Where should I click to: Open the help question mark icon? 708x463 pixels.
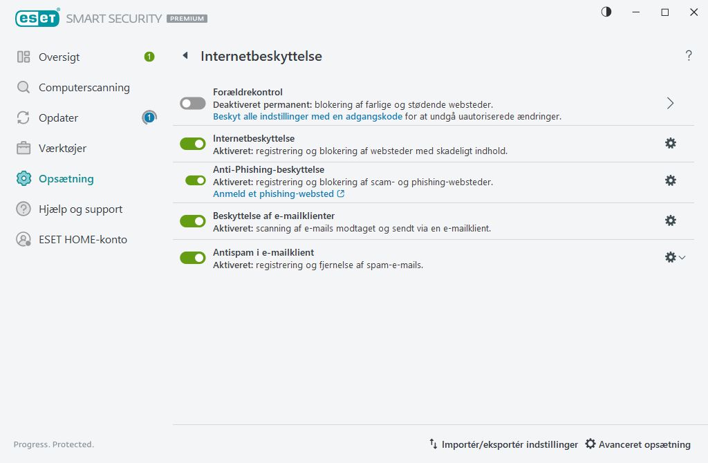(x=689, y=56)
